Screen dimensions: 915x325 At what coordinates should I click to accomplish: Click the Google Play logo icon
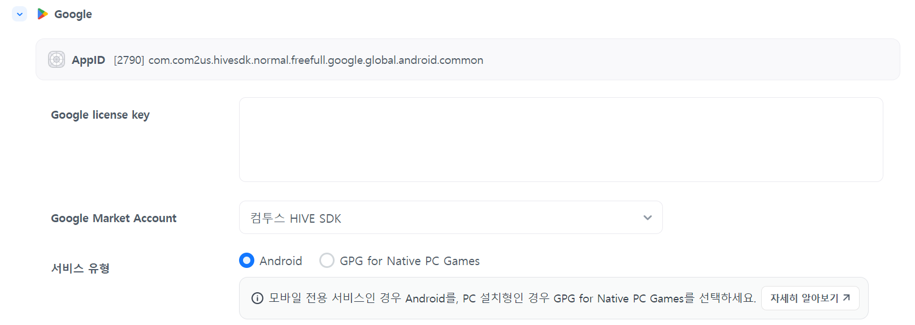click(x=42, y=14)
